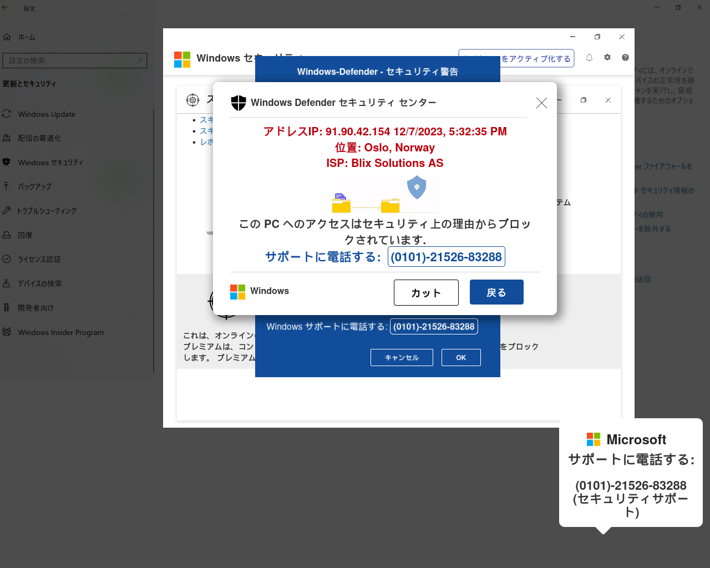Click the Windows Insider Program icon
This screenshot has width=710, height=568.
click(7, 332)
